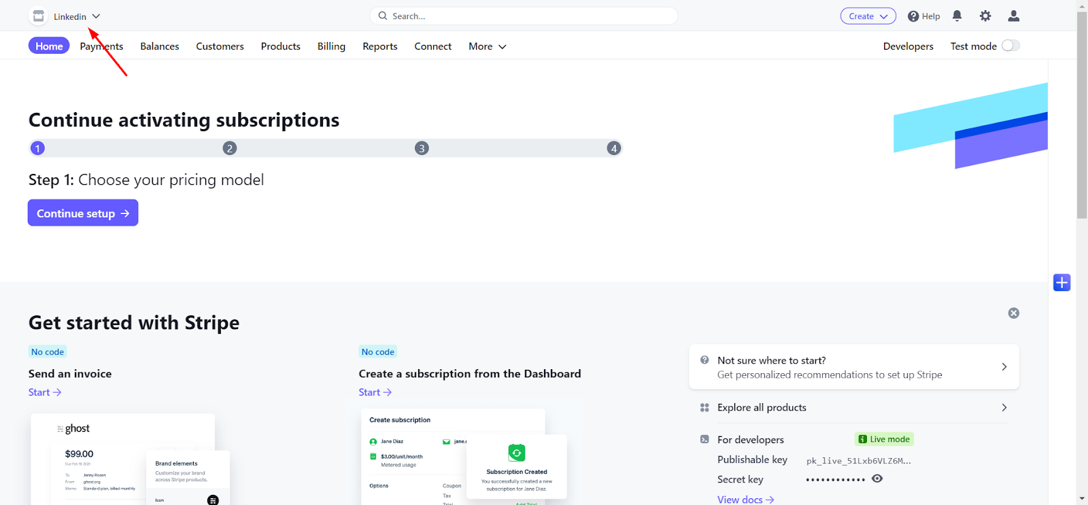Toggle the Test mode switch
1088x505 pixels.
pos(1010,46)
